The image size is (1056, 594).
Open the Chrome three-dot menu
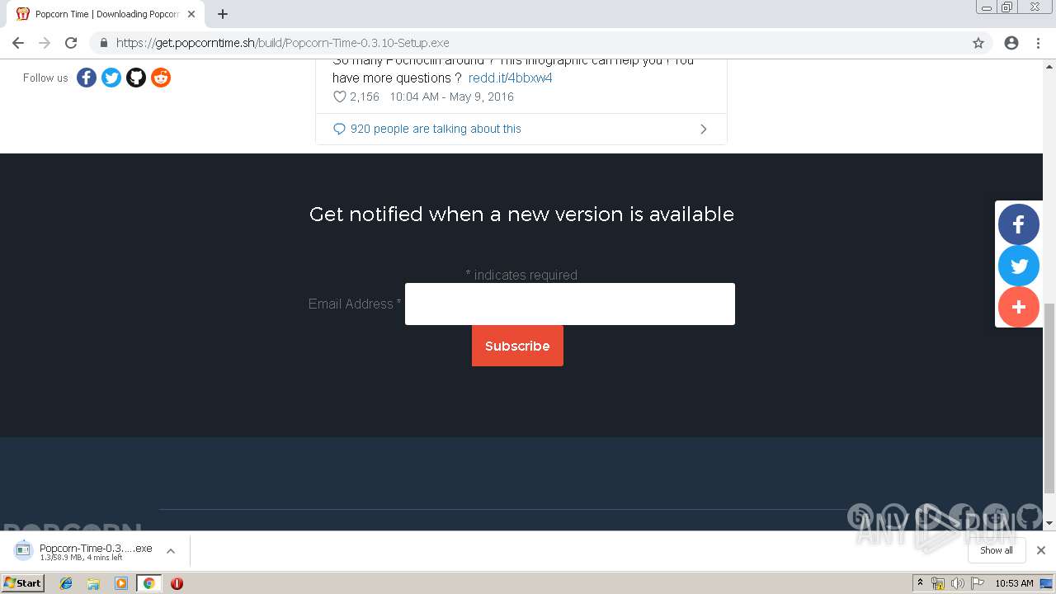1038,43
